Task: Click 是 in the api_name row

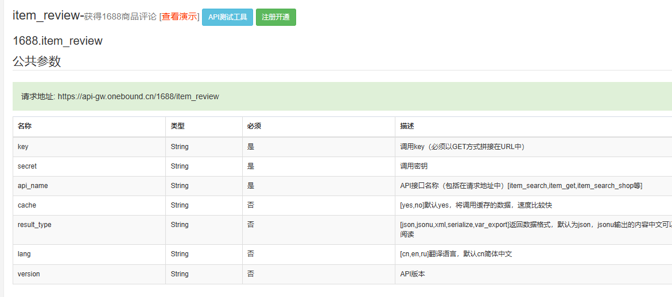Action: click(251, 186)
